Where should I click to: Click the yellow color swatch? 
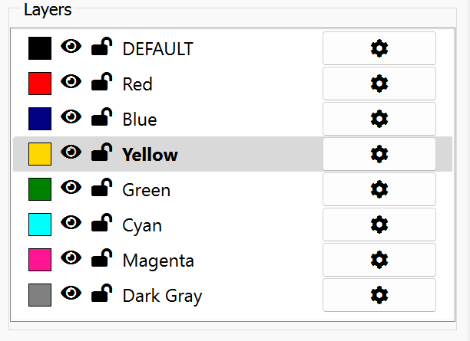click(40, 154)
